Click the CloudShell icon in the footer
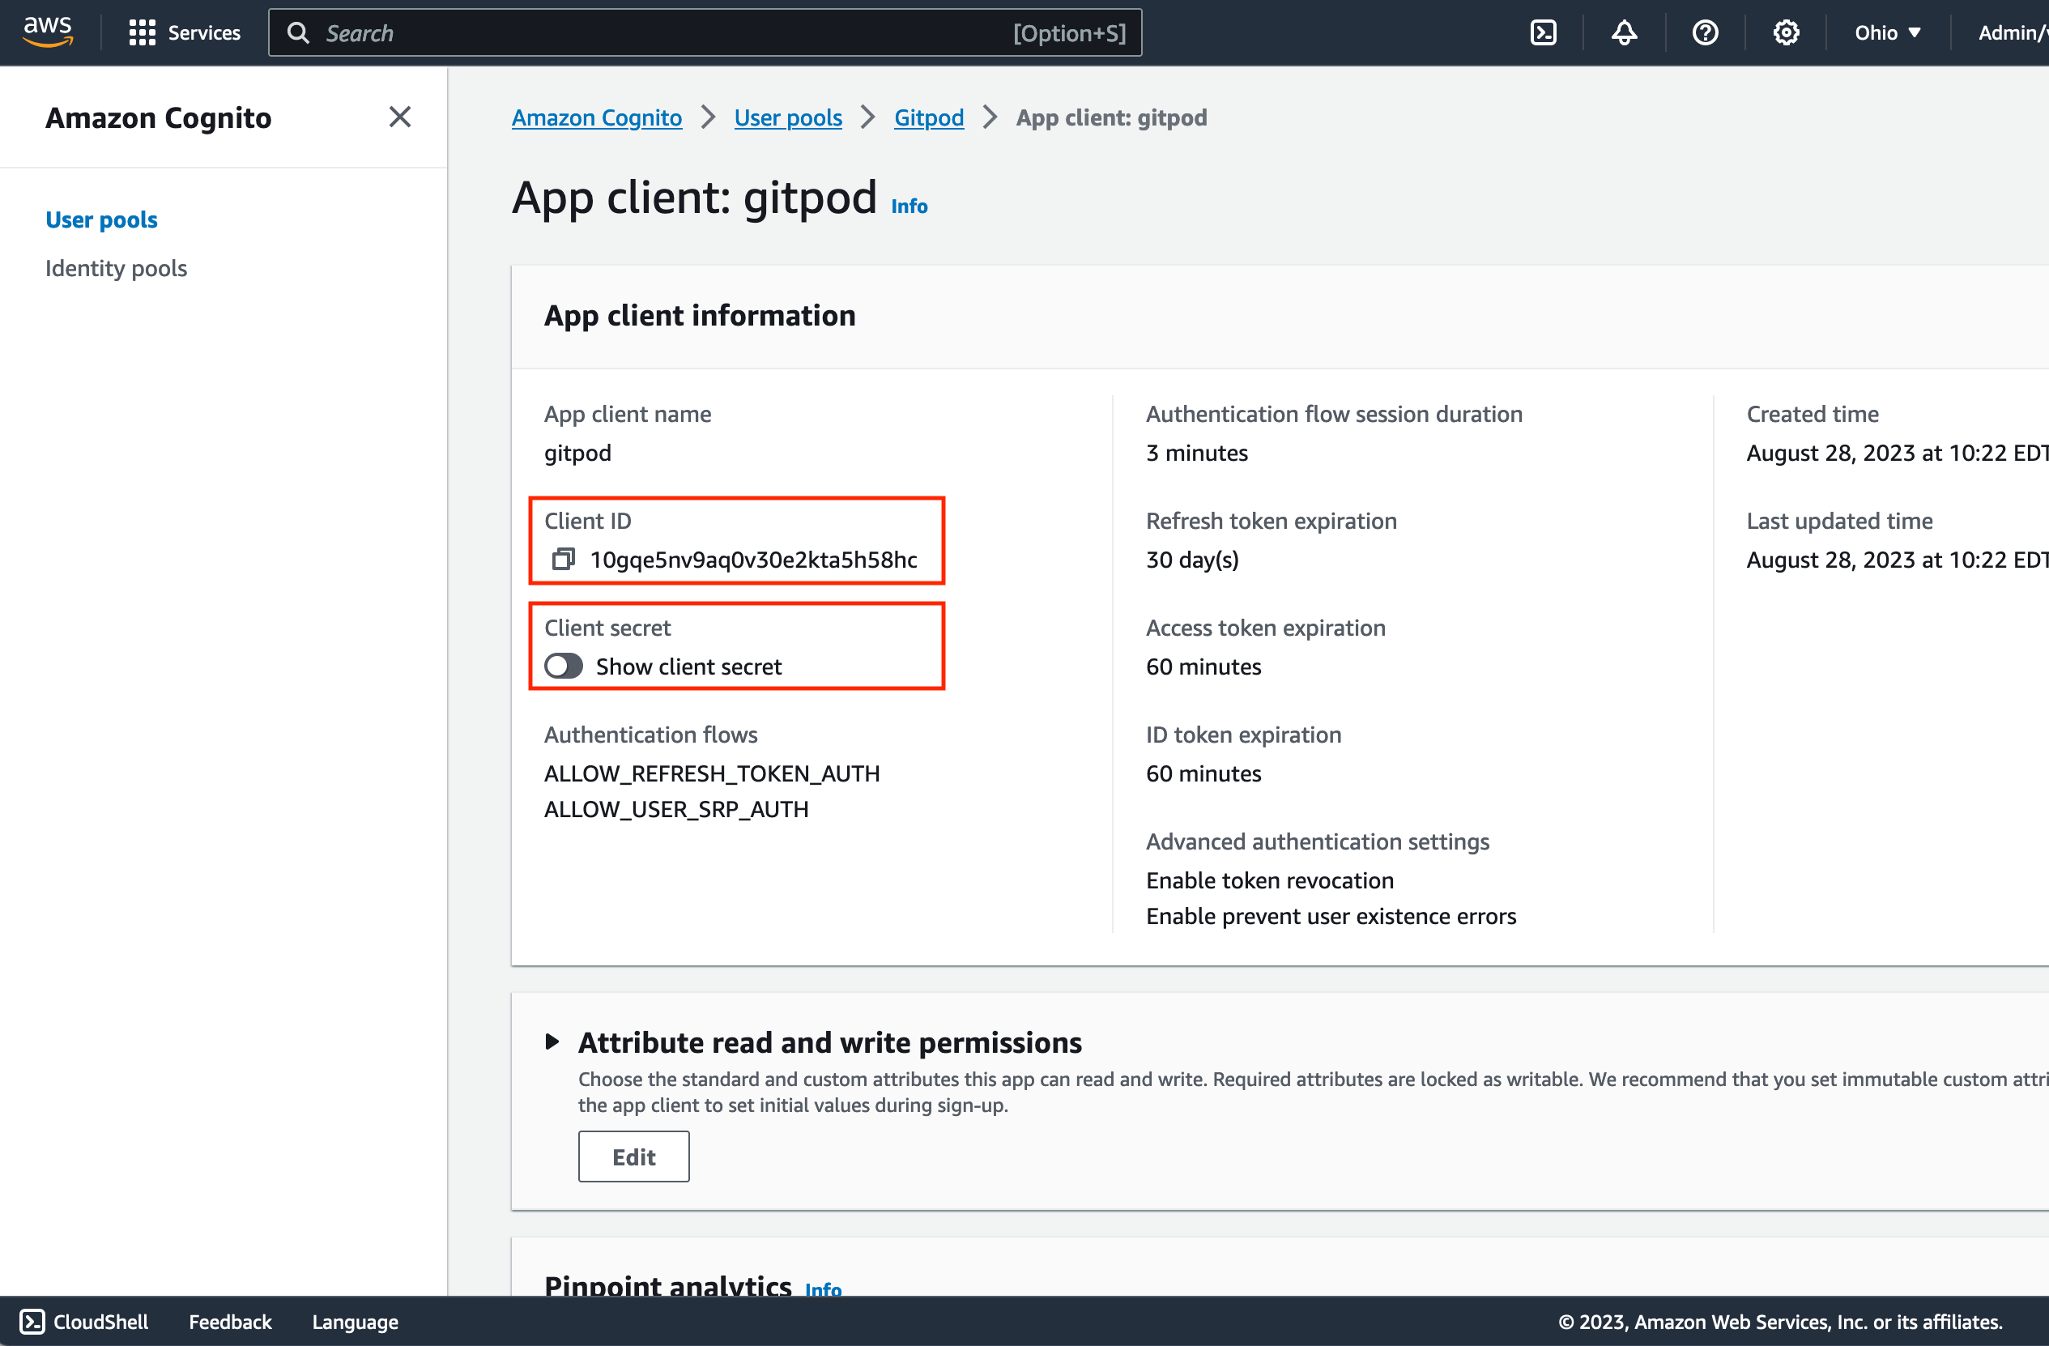Screen dimensions: 2049x1346 pyautogui.click(x=32, y=1321)
